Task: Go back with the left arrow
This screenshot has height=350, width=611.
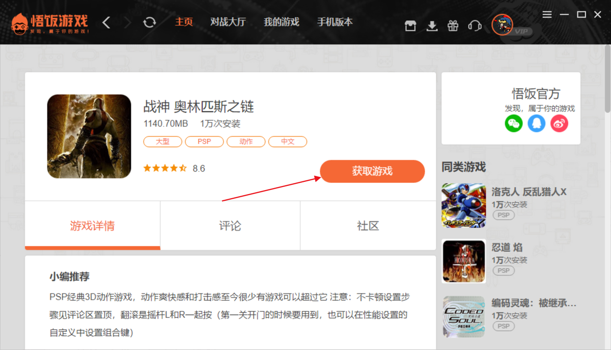Action: pos(106,22)
